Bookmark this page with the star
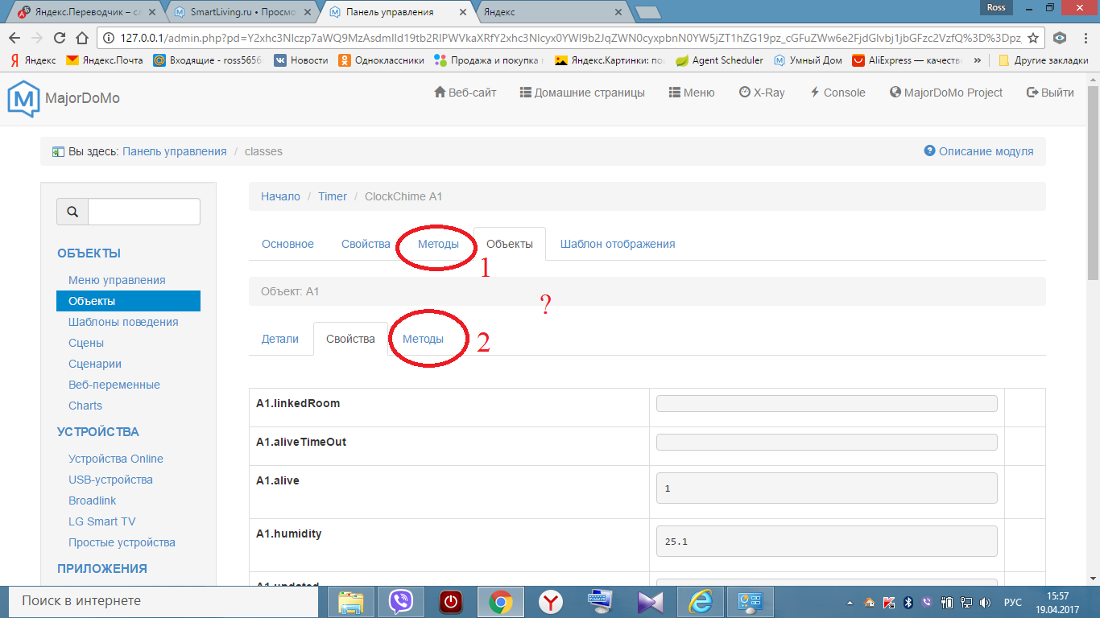 tap(1033, 38)
